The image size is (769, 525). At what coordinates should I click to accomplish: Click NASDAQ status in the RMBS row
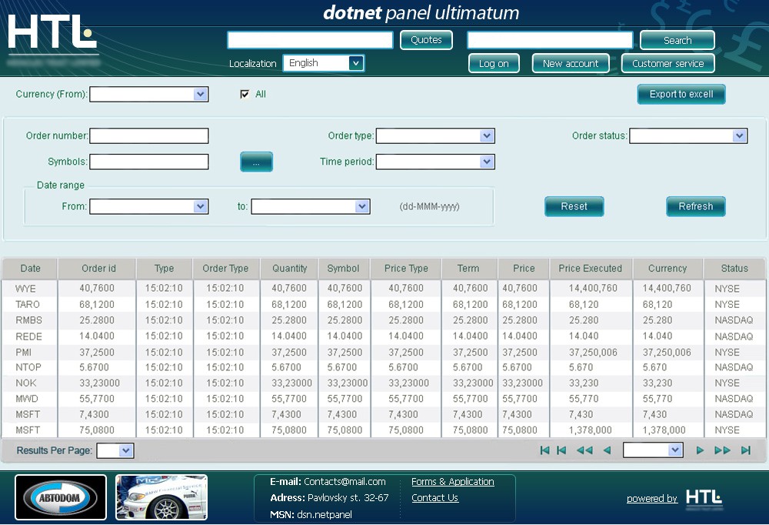pyautogui.click(x=734, y=320)
